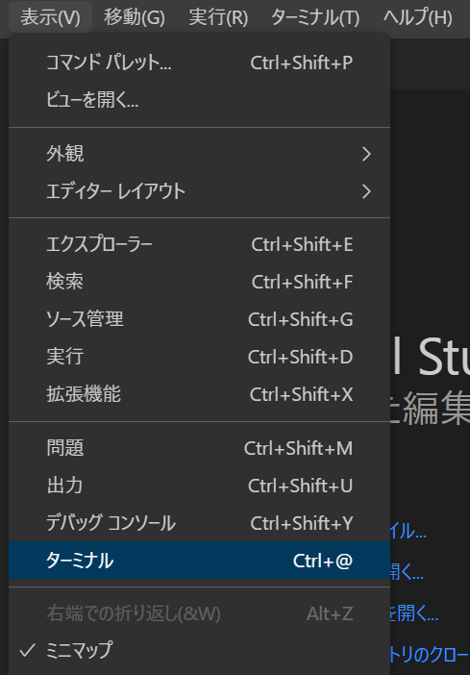Open the 検索 view from the menu
Screen dimensions: 470x675
pos(199,282)
